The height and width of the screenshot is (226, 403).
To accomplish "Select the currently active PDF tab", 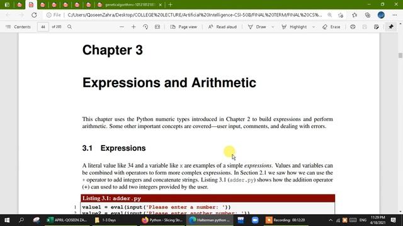I will (31, 5).
